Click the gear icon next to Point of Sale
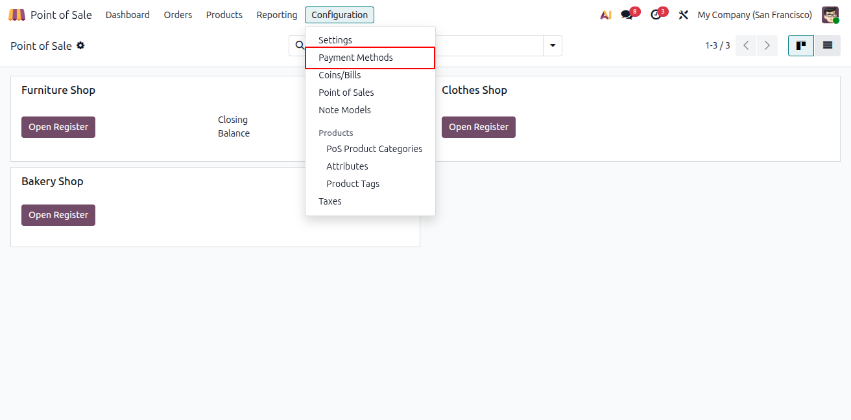This screenshot has width=851, height=420. 80,45
